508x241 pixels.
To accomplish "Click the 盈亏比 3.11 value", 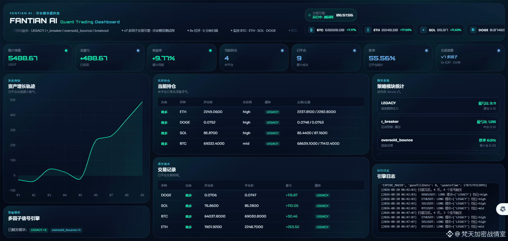I will tap(487, 103).
